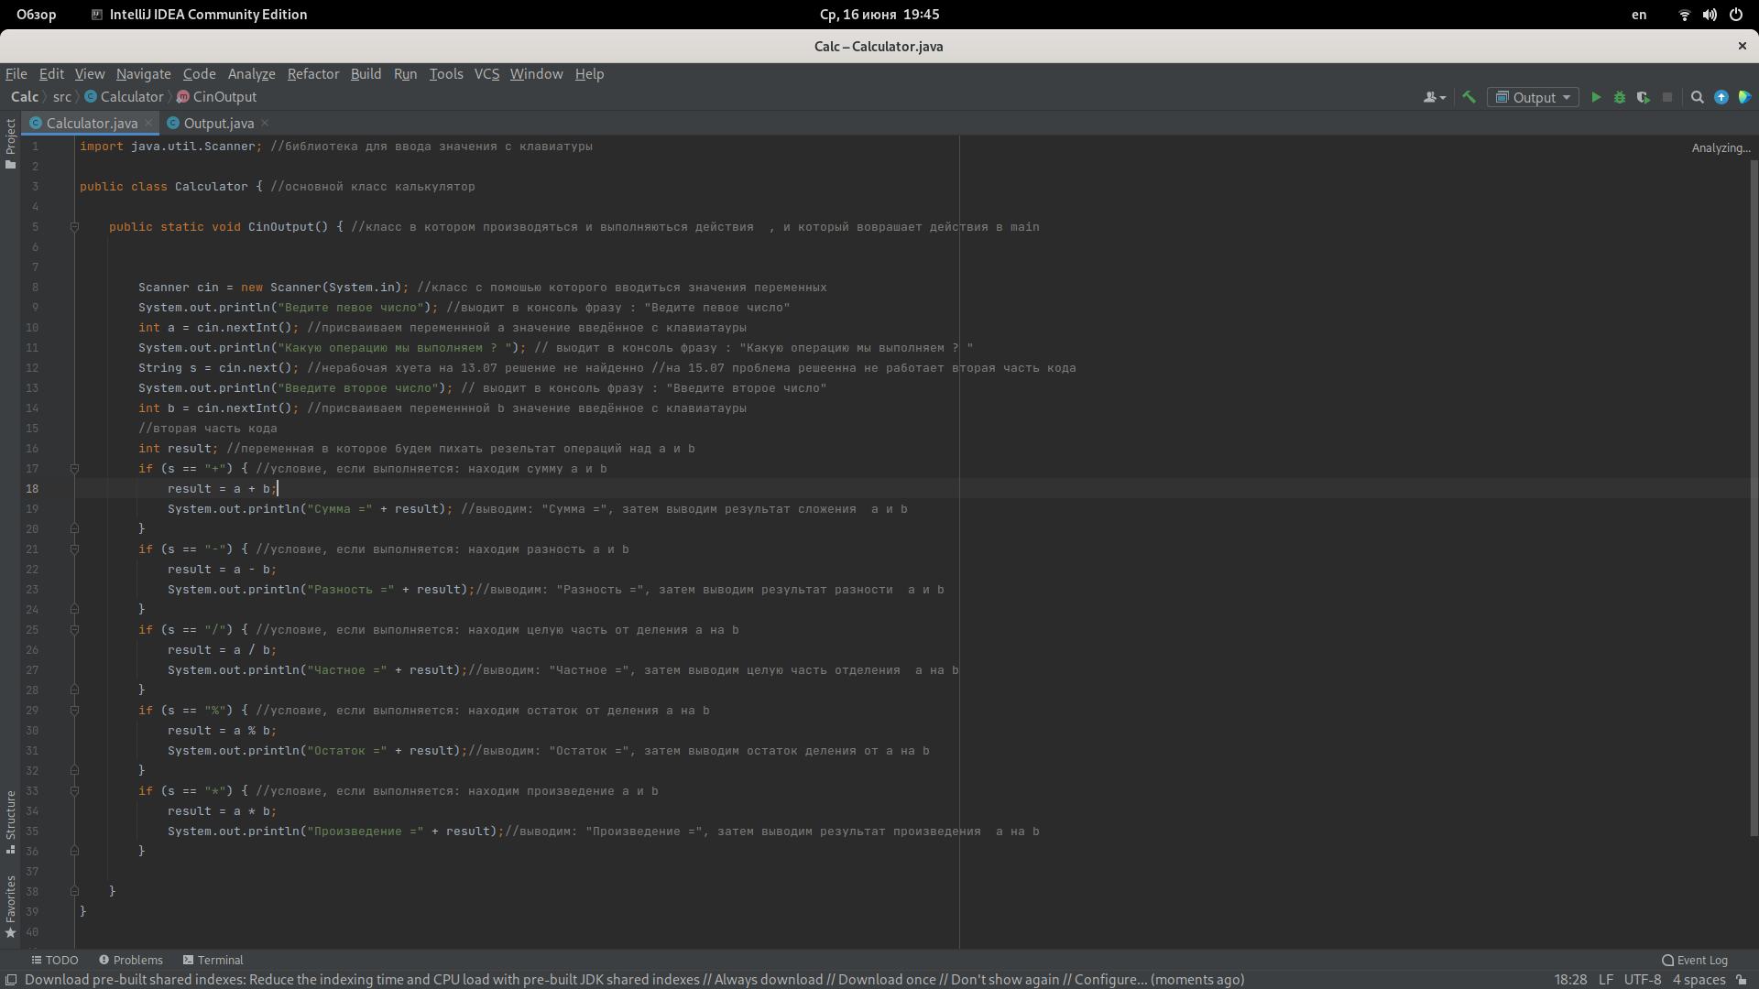The width and height of the screenshot is (1759, 989).
Task: Run with Coverage icon
Action: pyautogui.click(x=1644, y=97)
